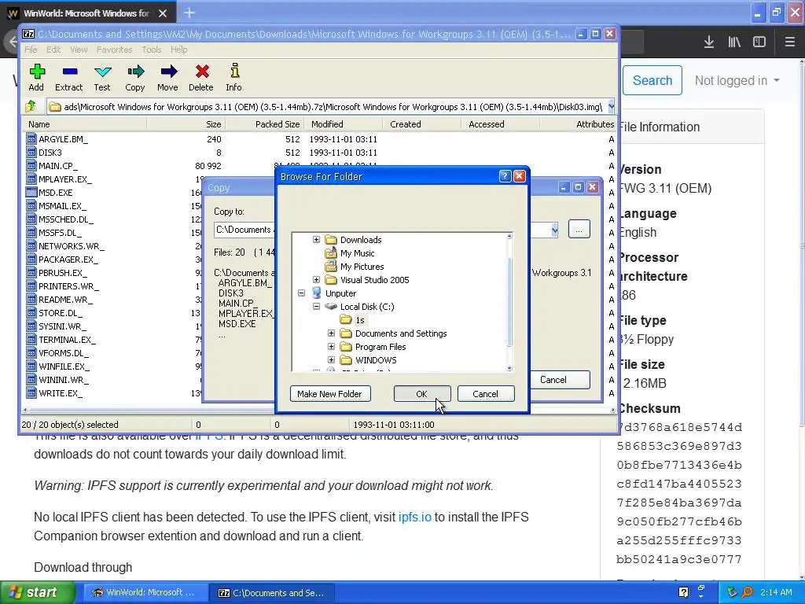Click the Firefox downloads arrow icon
This screenshot has height=604, width=805.
point(709,42)
